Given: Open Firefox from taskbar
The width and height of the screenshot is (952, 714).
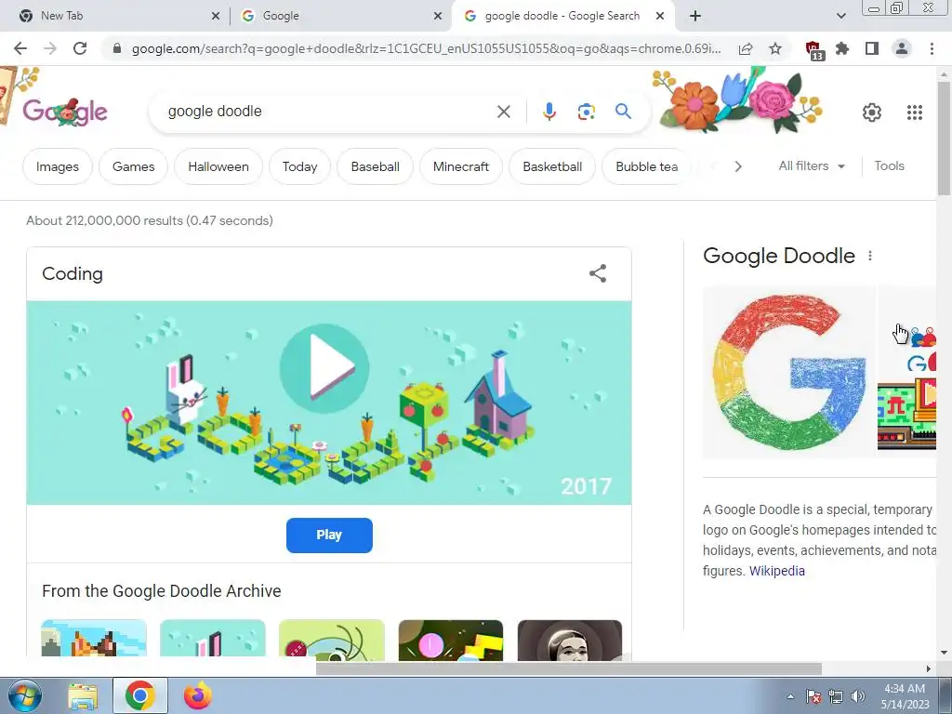Looking at the screenshot, I should [198, 695].
